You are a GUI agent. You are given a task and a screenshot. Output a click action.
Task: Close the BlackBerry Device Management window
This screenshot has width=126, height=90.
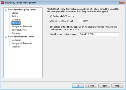[x=122, y=2]
